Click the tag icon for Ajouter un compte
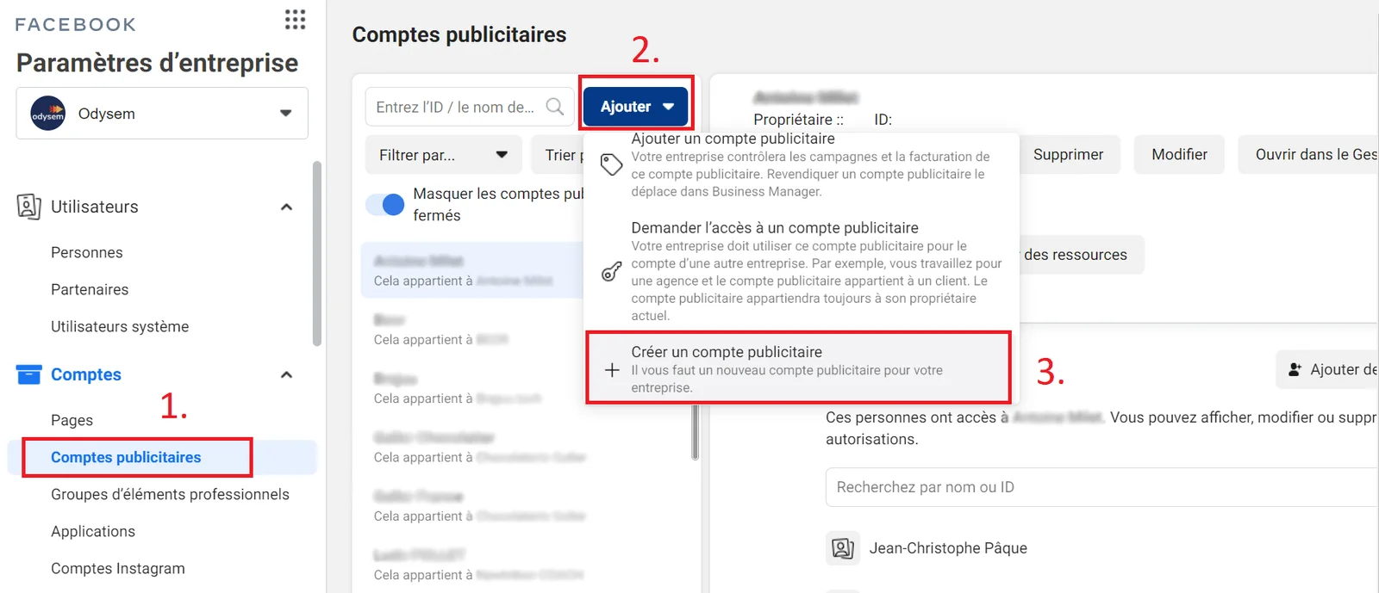The height and width of the screenshot is (593, 1379). point(611,164)
